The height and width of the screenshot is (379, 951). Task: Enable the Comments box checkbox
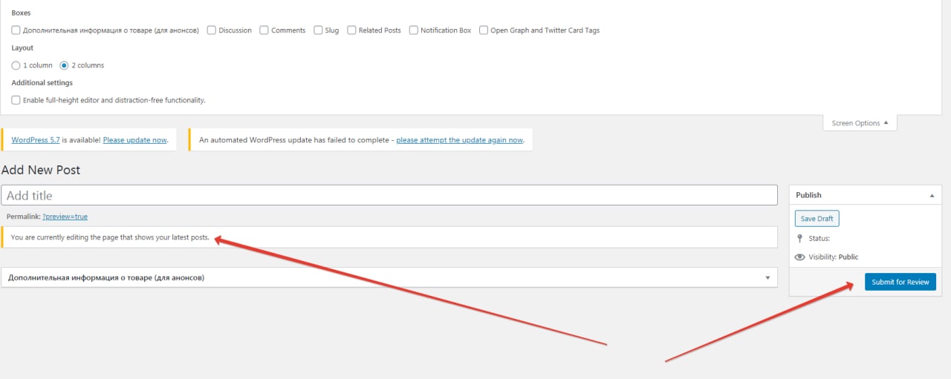pyautogui.click(x=264, y=30)
